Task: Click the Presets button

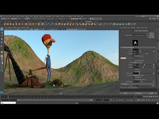Action: pyautogui.click(x=151, y=35)
